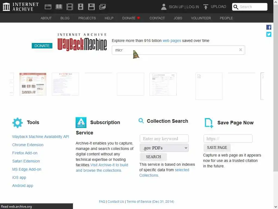Open MS Edge Add-on link
278x209 pixels.
click(x=27, y=169)
